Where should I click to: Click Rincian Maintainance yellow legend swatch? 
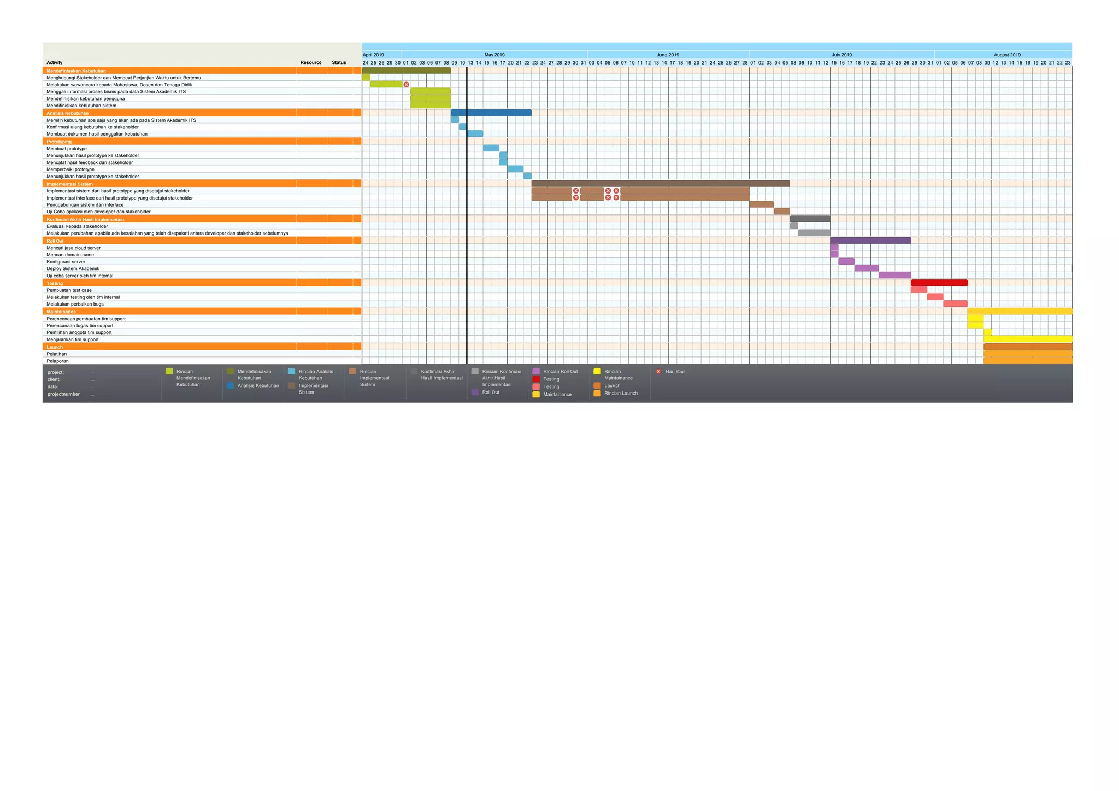pyautogui.click(x=597, y=372)
